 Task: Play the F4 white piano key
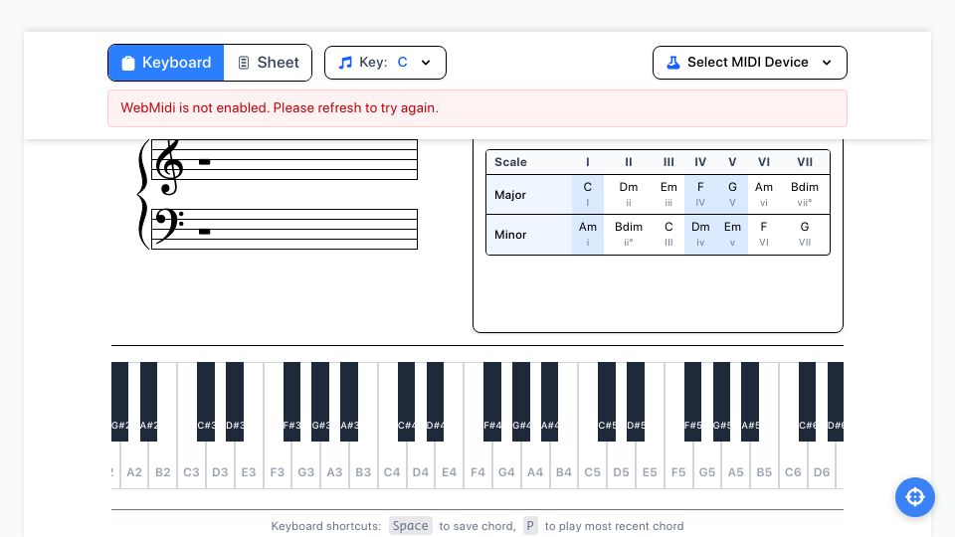click(477, 465)
